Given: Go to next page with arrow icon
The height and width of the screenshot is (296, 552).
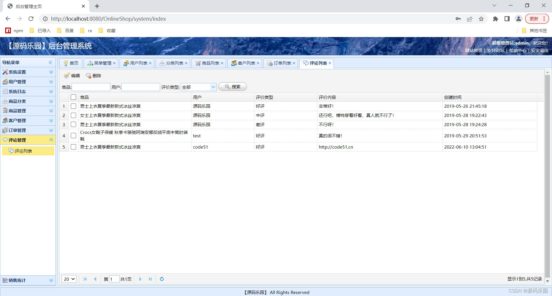Looking at the screenshot, I should point(140,279).
